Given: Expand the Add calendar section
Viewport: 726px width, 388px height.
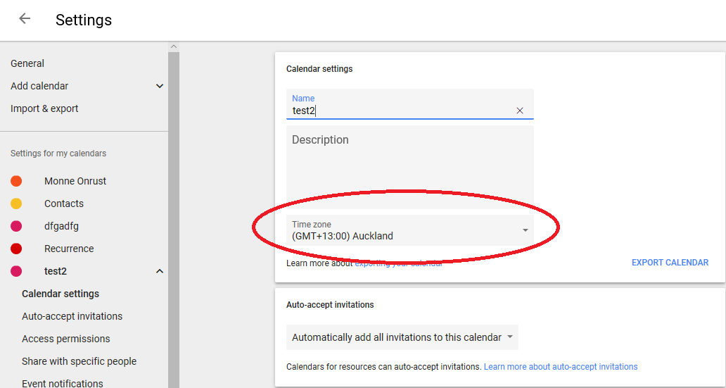Looking at the screenshot, I should 160,86.
